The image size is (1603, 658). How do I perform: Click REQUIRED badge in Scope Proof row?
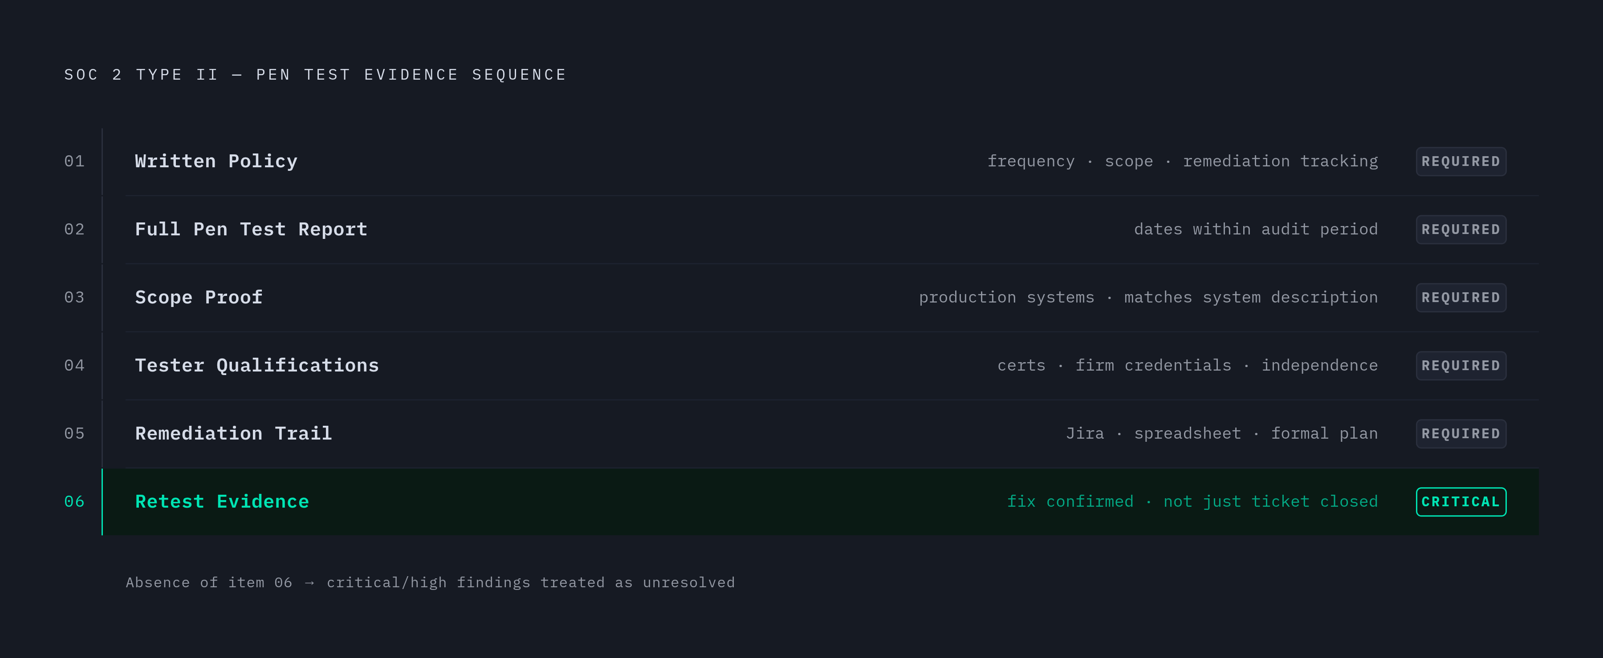tap(1461, 298)
